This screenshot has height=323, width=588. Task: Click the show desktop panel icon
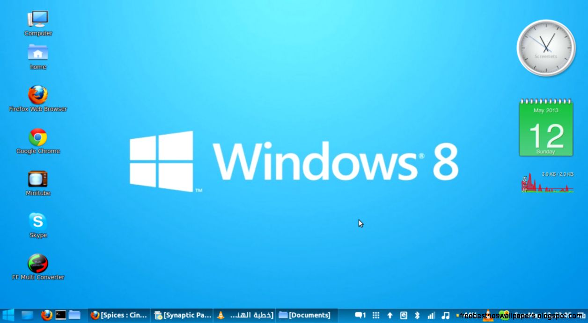[27, 315]
